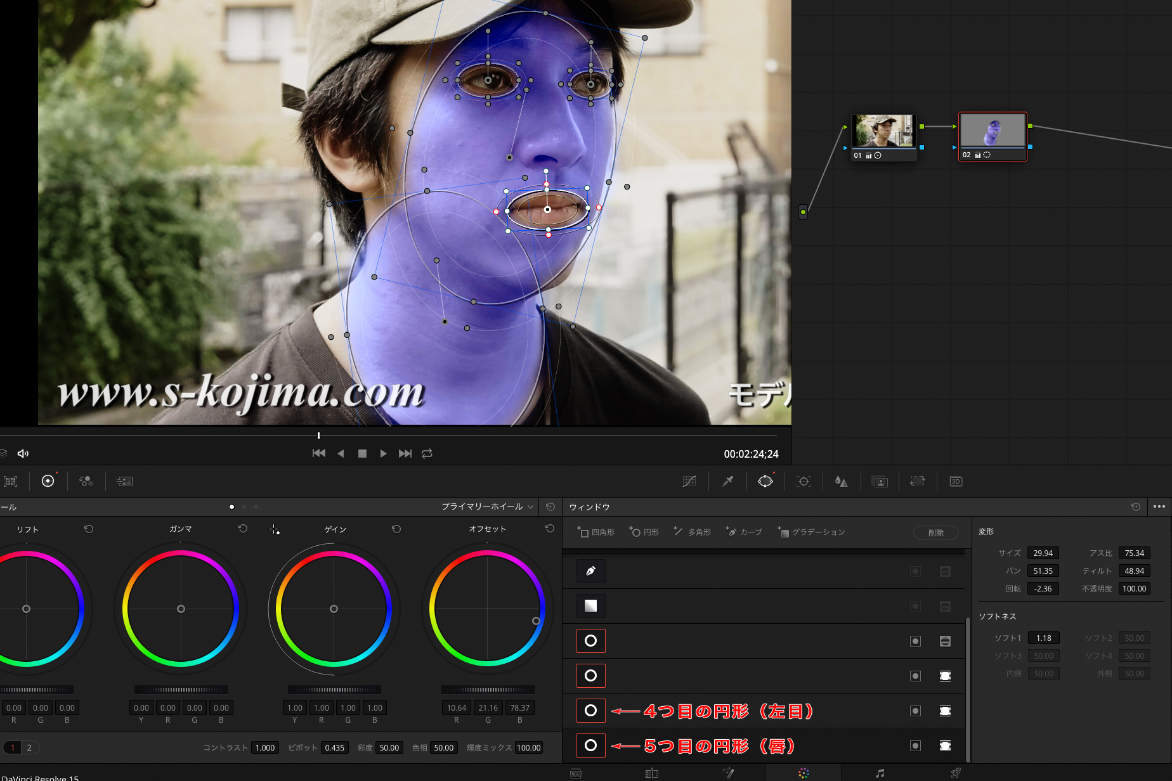1172x781 pixels.
Task: Open the Qualifier eyedropper palette
Action: (727, 482)
